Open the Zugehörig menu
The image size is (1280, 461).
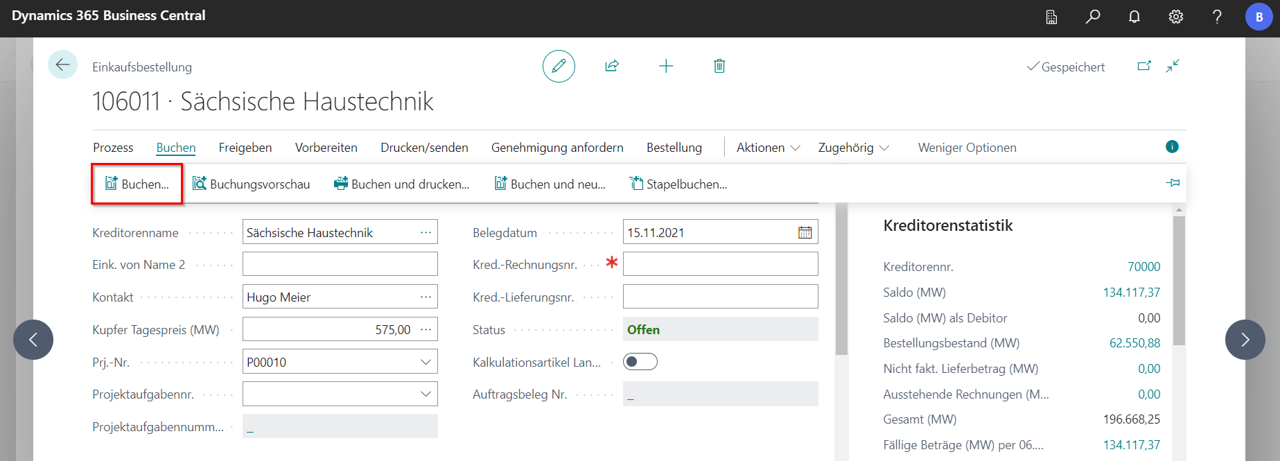853,148
